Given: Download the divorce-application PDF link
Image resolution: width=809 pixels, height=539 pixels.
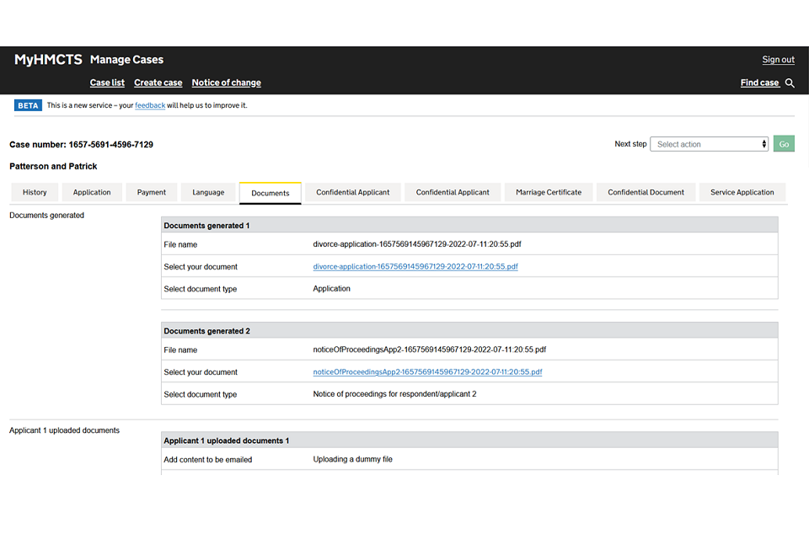Looking at the screenshot, I should (415, 267).
